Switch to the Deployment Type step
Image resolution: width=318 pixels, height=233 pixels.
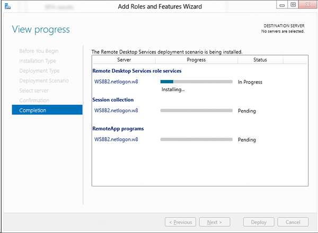pyautogui.click(x=39, y=70)
